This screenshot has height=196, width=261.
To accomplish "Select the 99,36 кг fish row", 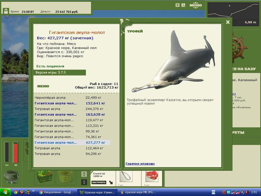I will pos(72,132).
